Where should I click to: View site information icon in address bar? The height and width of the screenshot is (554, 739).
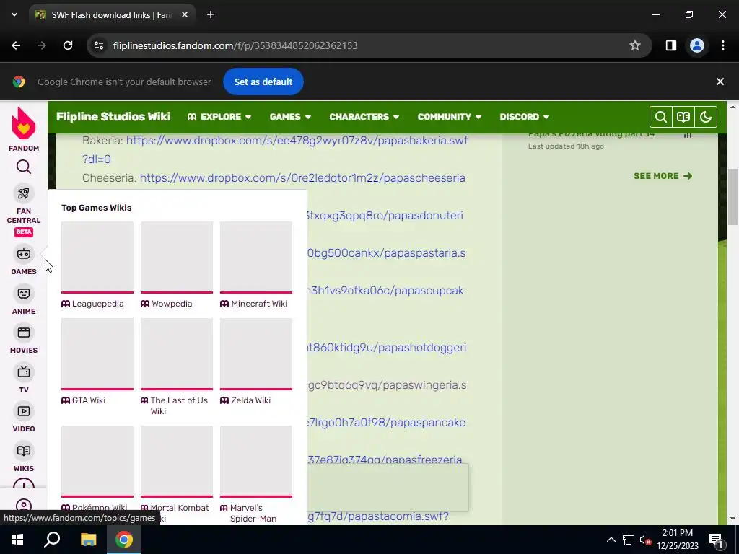point(99,45)
